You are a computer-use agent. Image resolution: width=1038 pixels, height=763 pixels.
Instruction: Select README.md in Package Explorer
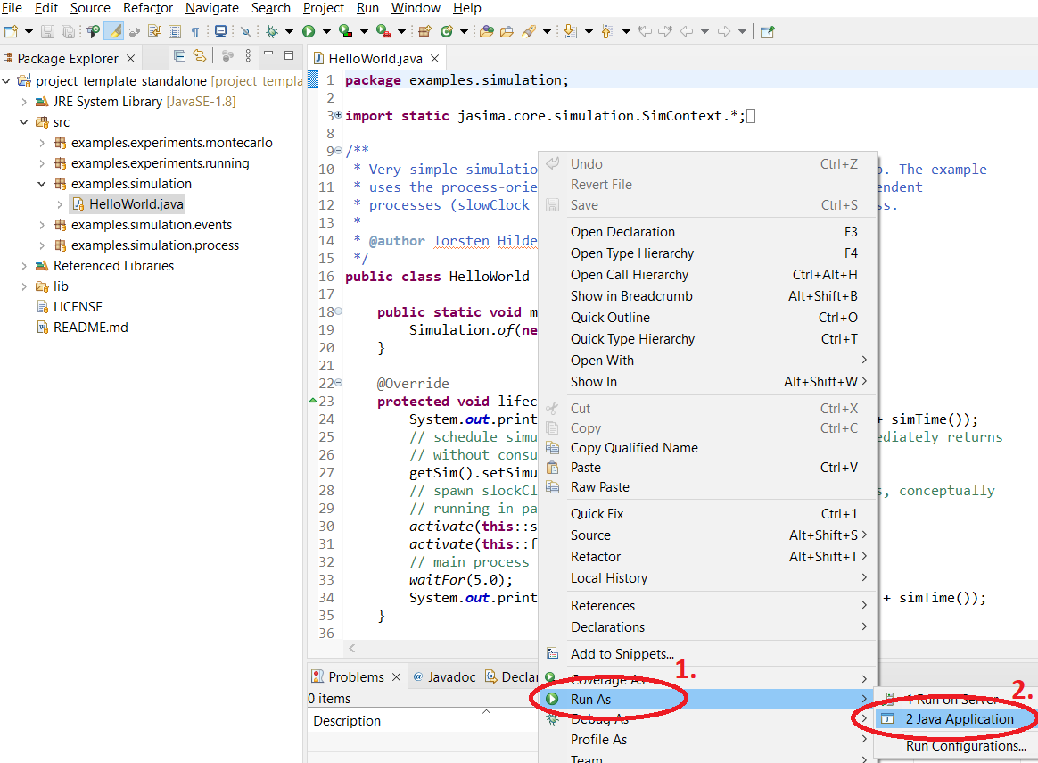[x=90, y=328]
